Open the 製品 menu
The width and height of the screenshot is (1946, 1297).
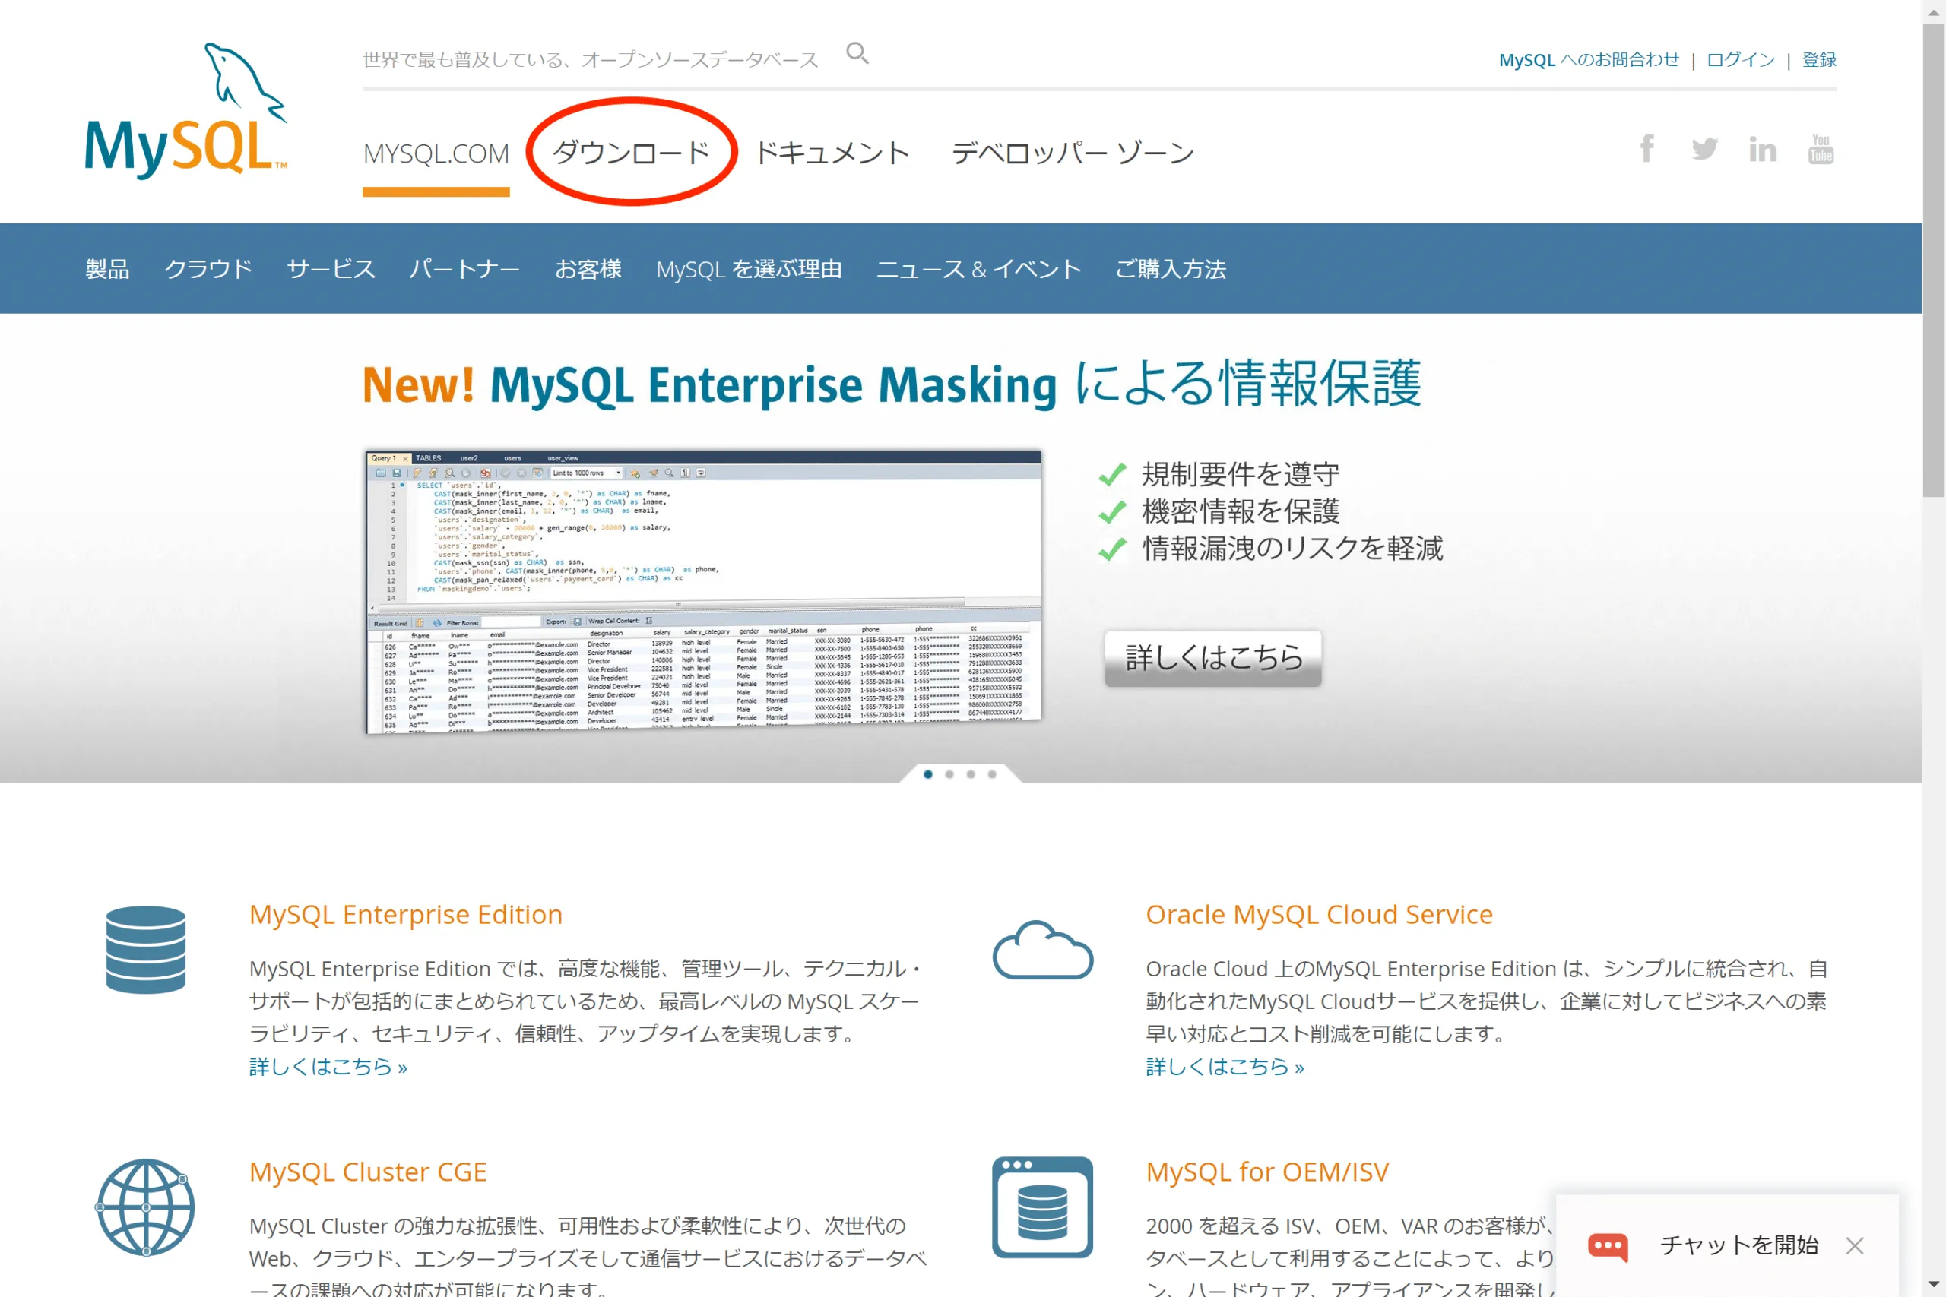(x=107, y=269)
